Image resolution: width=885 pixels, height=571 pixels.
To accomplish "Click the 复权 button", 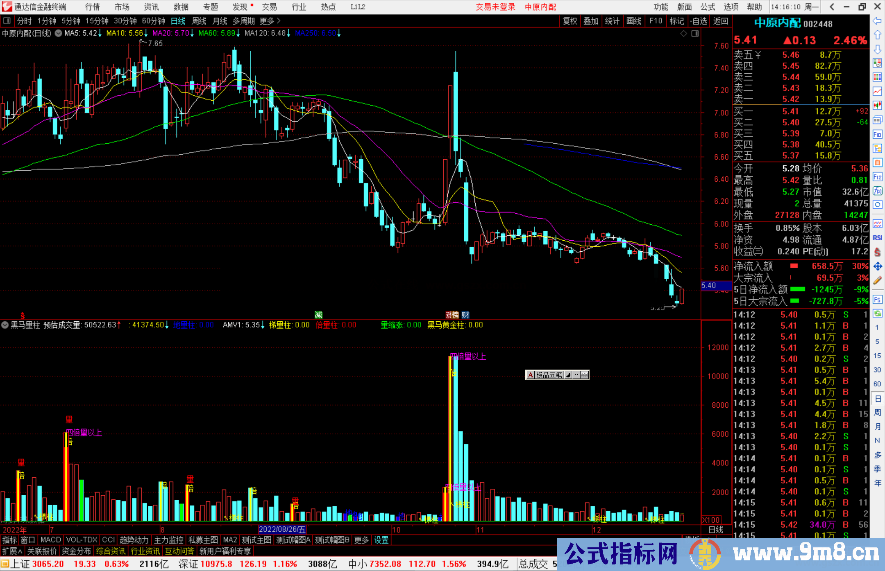I will pos(570,21).
